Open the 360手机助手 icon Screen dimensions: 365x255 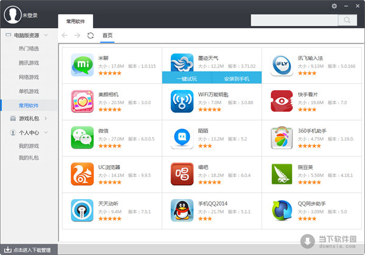282,138
